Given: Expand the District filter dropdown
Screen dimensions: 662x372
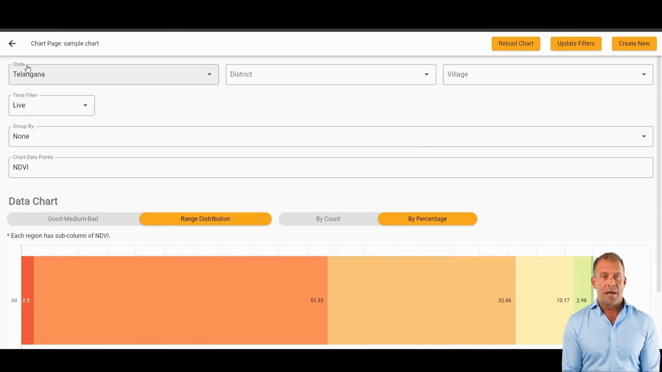Looking at the screenshot, I should pyautogui.click(x=426, y=74).
